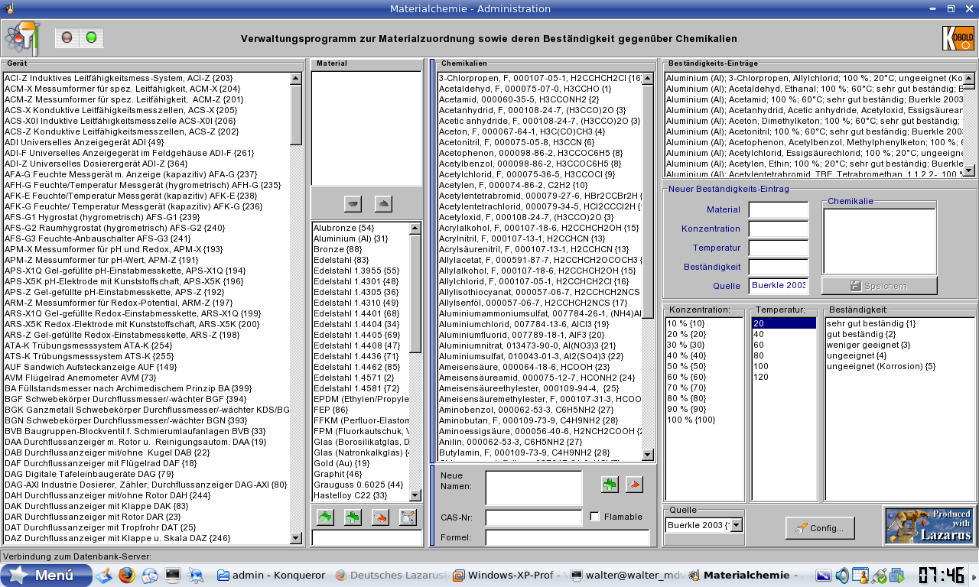Select 'gut beständig {2}' in the Beständigkeit list
The width and height of the screenshot is (979, 587).
860,334
